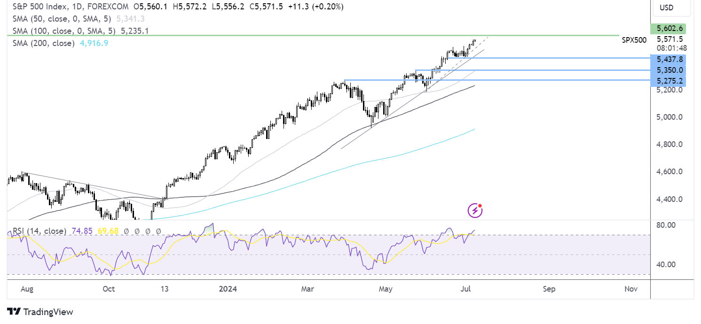Click the RSI (14, close) indicator label
The height and width of the screenshot is (324, 701).
point(39,231)
